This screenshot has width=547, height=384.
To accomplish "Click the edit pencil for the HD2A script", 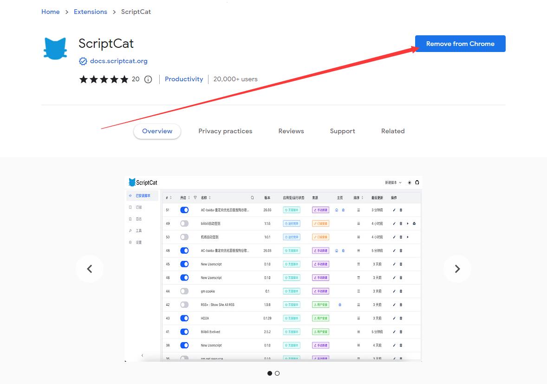I will point(394,319).
